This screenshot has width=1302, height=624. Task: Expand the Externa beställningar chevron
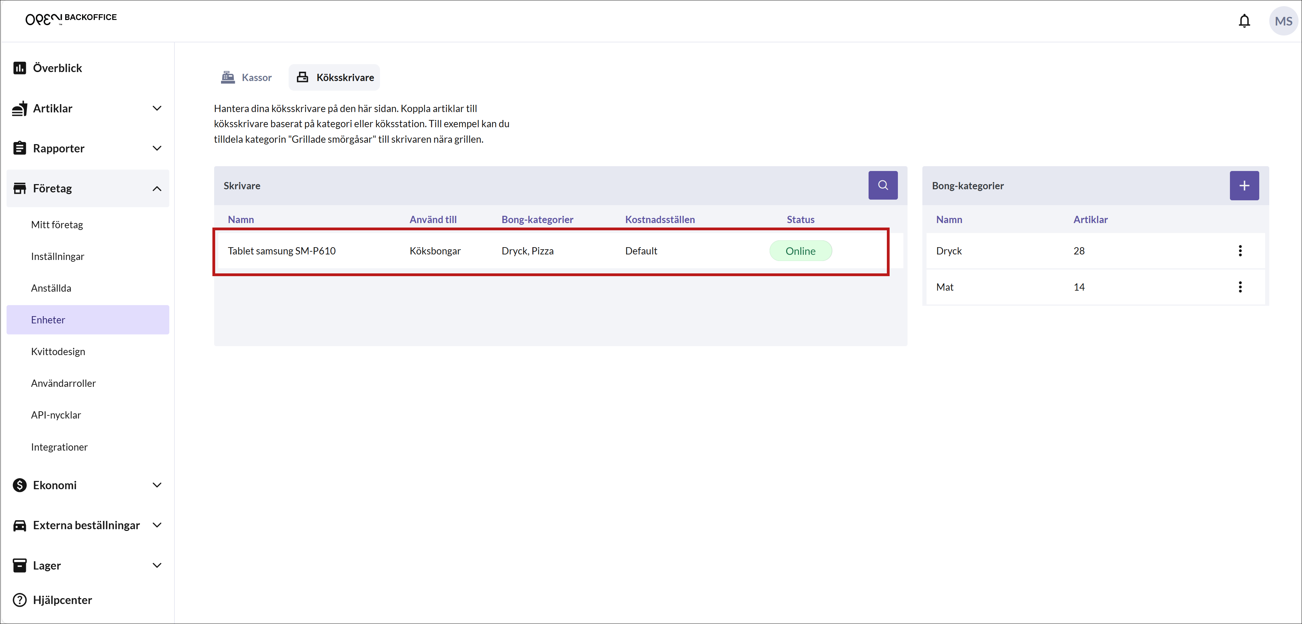[x=157, y=525]
